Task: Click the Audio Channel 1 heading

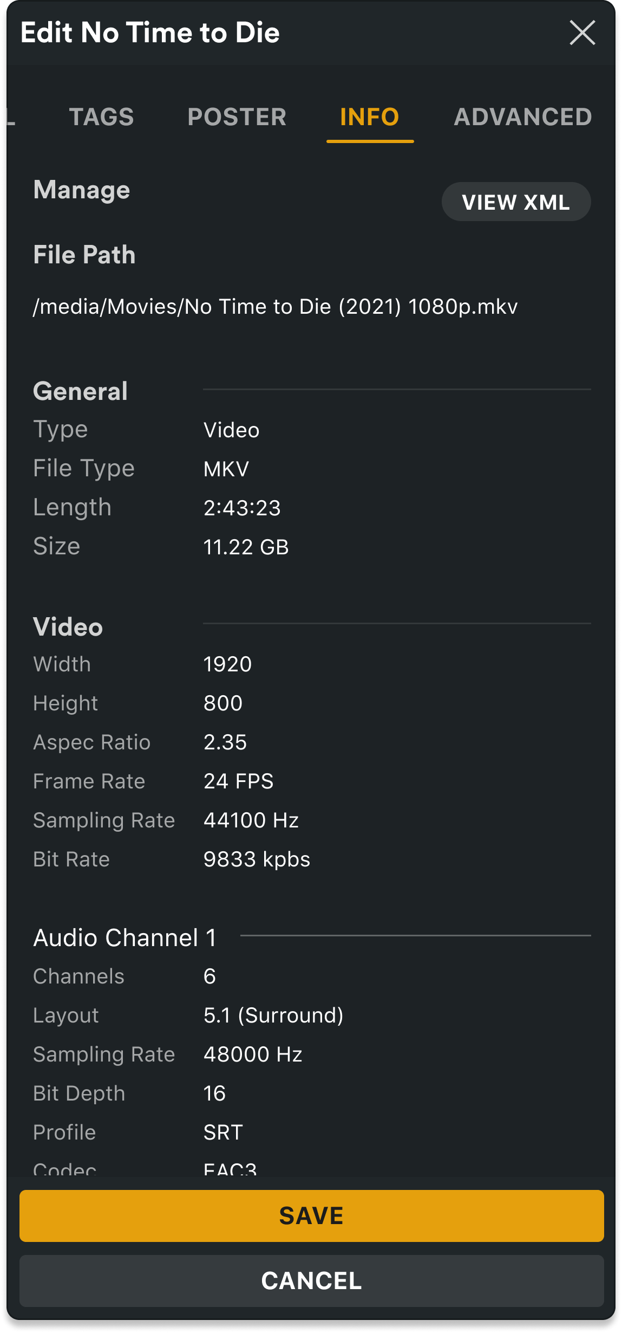Action: click(x=125, y=937)
